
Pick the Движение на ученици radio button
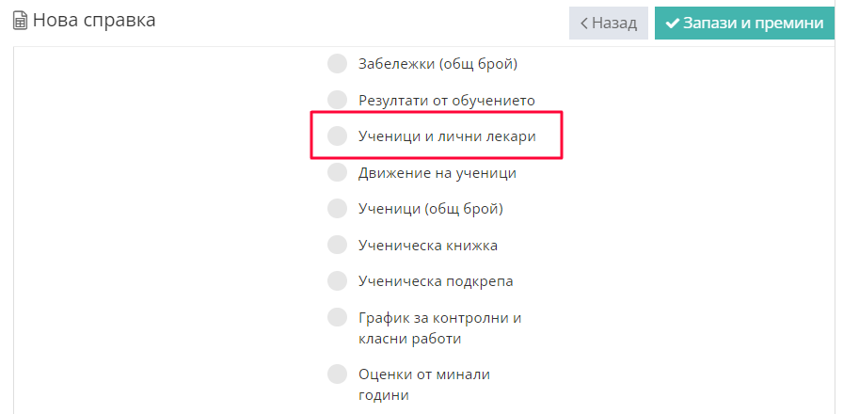pos(337,173)
